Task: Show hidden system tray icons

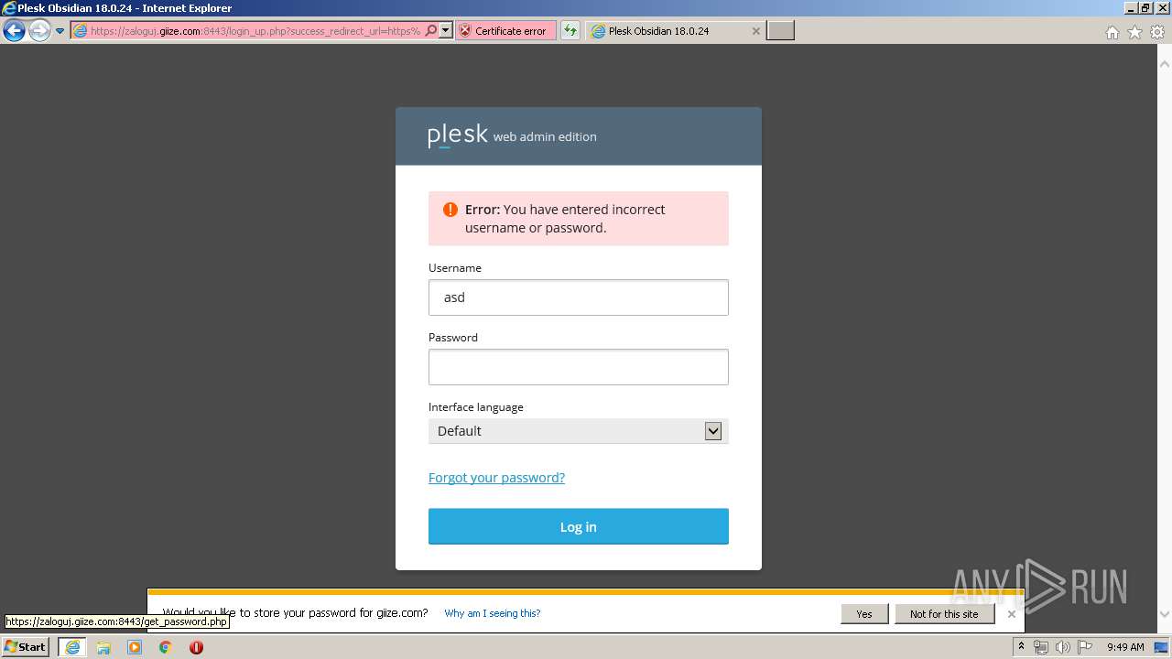Action: pyautogui.click(x=1021, y=646)
